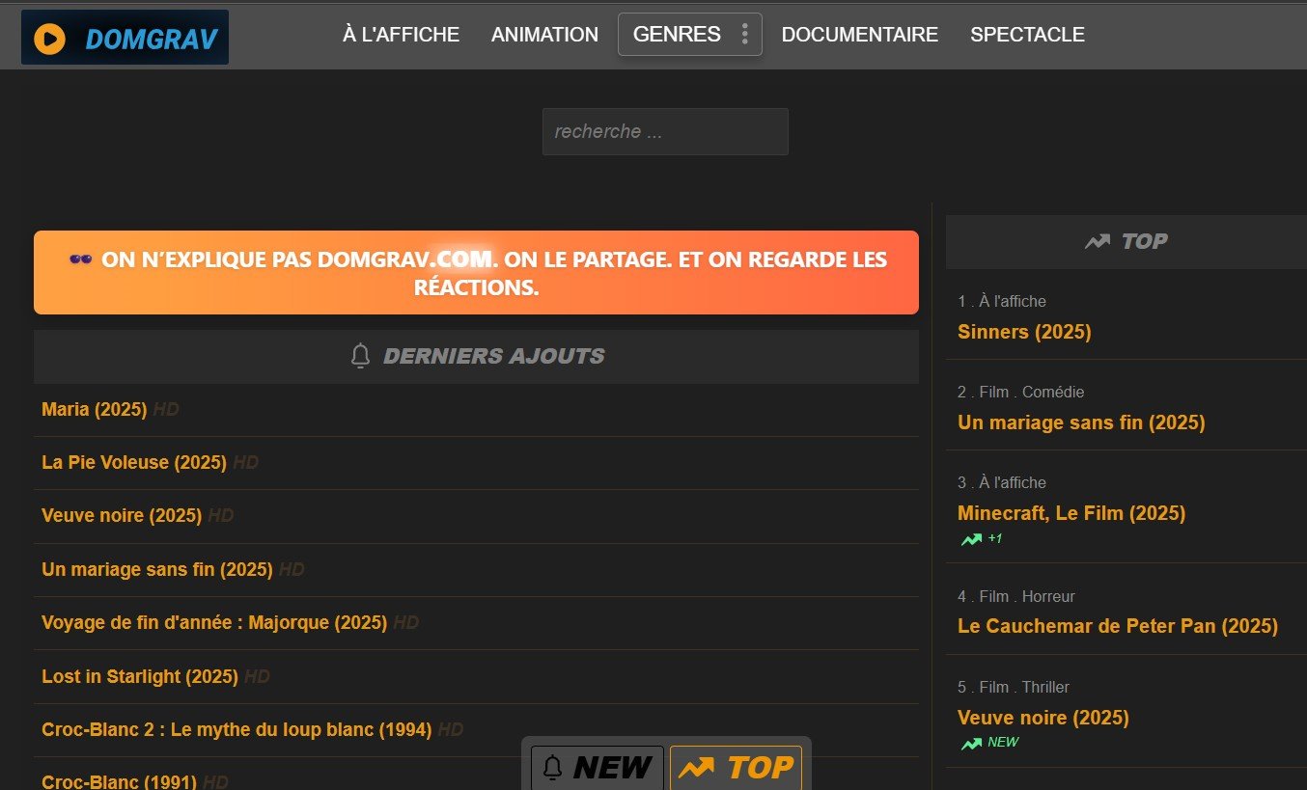Click the green trend icon under Minecraft

[971, 539]
